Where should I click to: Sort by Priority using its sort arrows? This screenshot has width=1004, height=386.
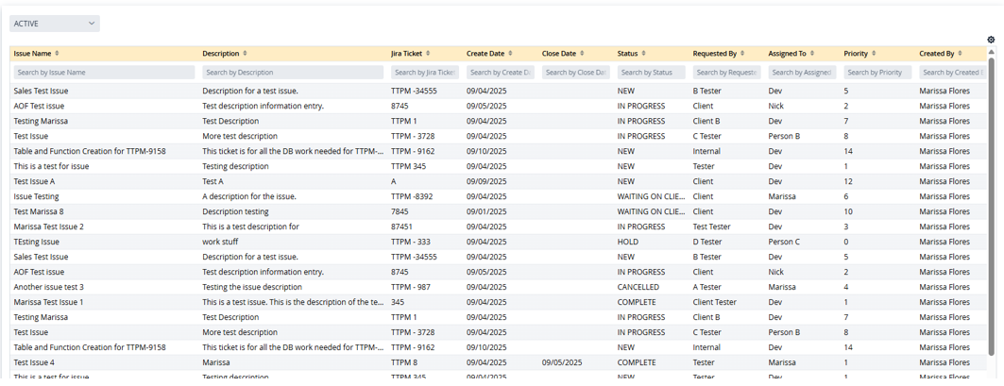coord(874,54)
